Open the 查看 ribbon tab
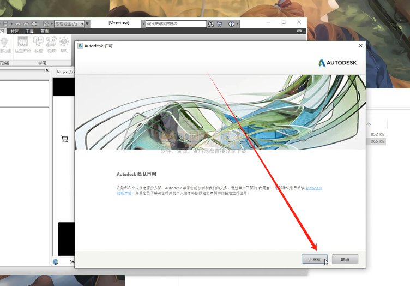 (x=45, y=32)
